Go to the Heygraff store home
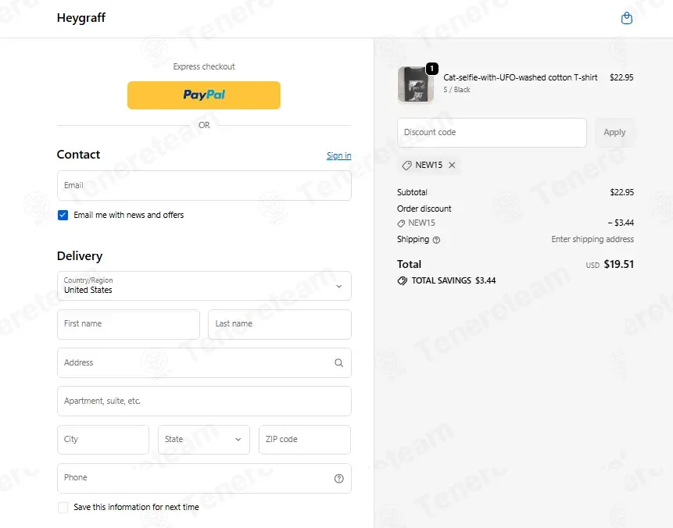This screenshot has height=528, width=673. coord(81,18)
